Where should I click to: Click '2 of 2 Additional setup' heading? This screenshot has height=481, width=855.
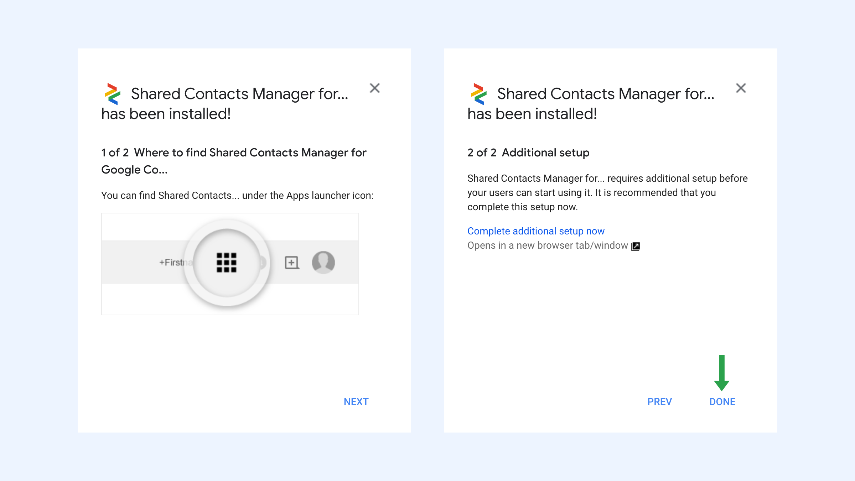(x=528, y=152)
